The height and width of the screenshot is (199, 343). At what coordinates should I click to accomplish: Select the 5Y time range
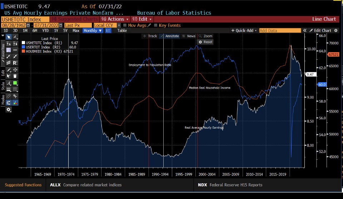coord(65,31)
